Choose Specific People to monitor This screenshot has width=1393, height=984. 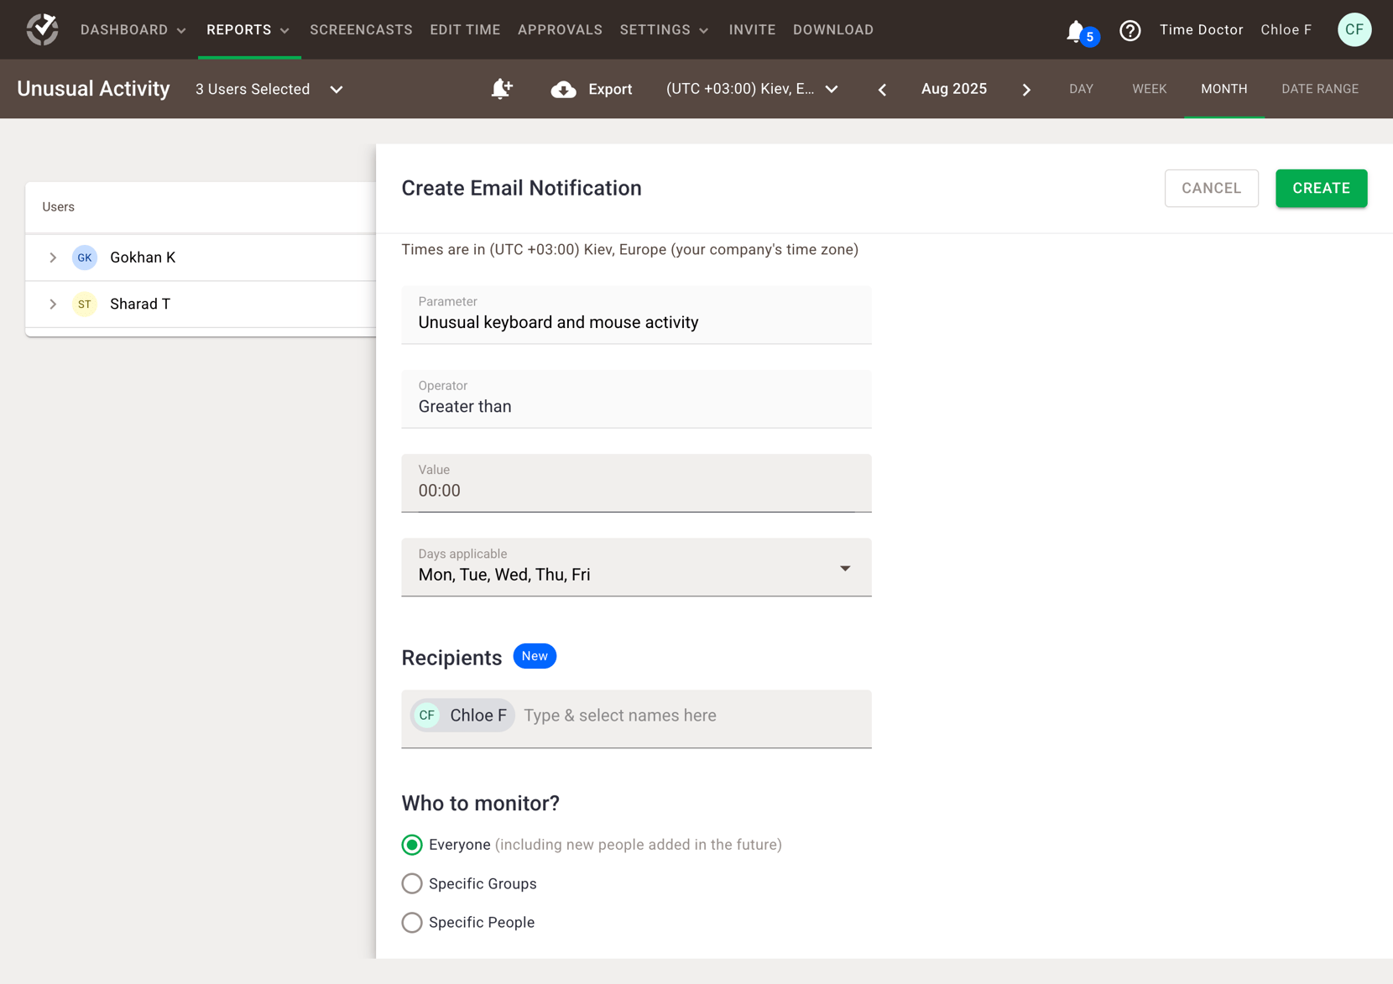[412, 922]
